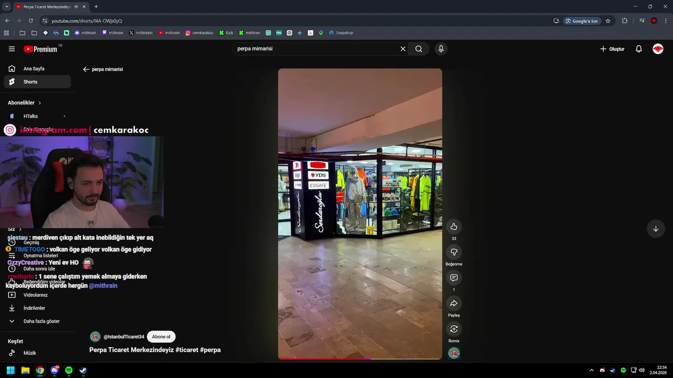Subscribe with the Abone ol button
The height and width of the screenshot is (378, 673).
pyautogui.click(x=161, y=337)
